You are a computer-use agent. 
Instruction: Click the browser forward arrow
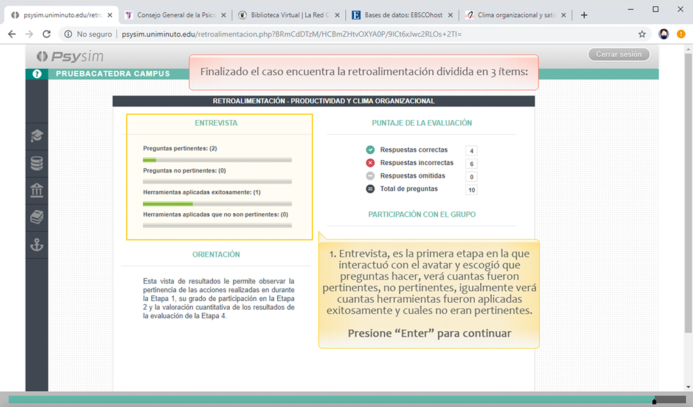(x=29, y=34)
